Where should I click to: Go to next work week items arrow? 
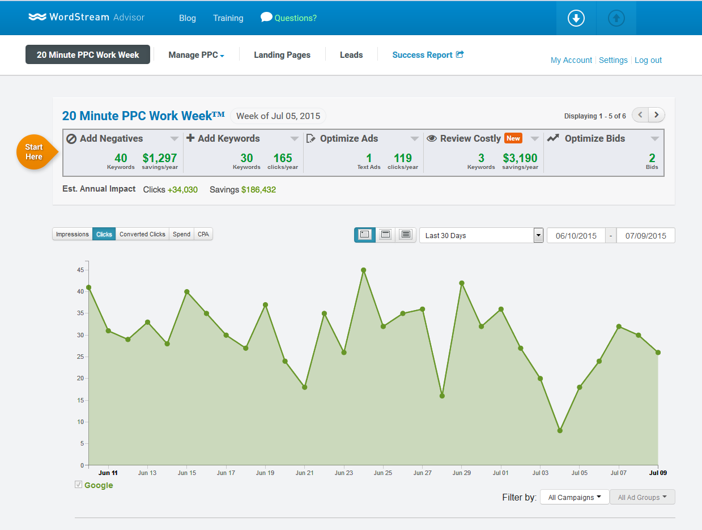coord(657,115)
